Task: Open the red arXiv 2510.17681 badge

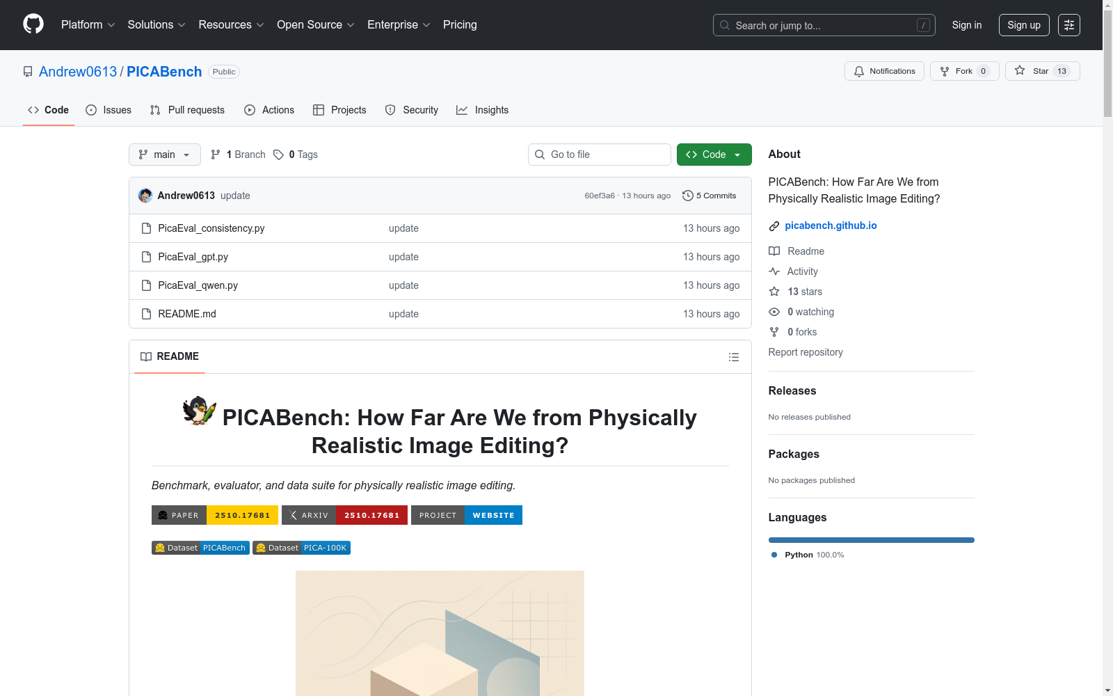Action: [344, 515]
